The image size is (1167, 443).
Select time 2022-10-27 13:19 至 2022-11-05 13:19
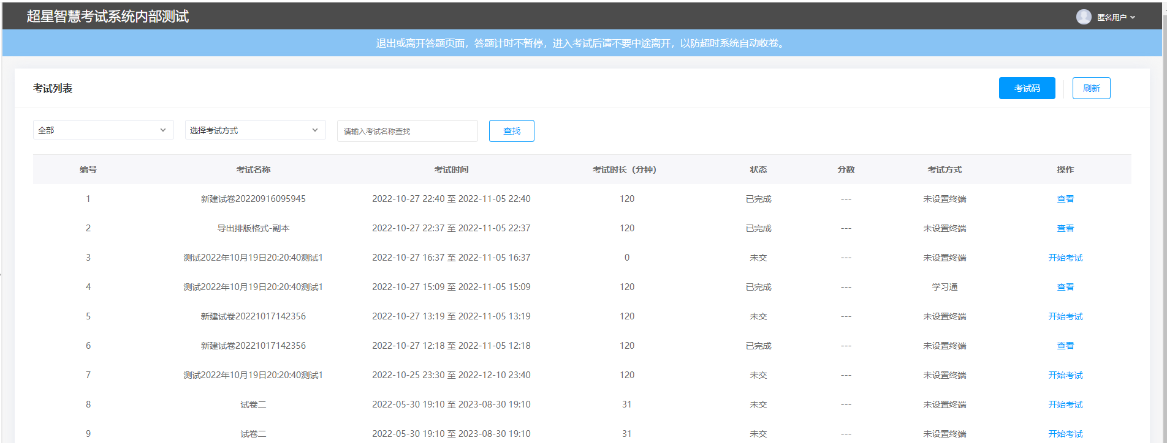(451, 316)
